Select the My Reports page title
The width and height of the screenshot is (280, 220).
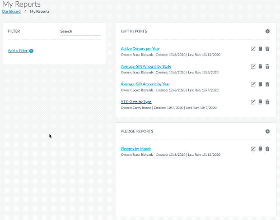click(x=21, y=4)
